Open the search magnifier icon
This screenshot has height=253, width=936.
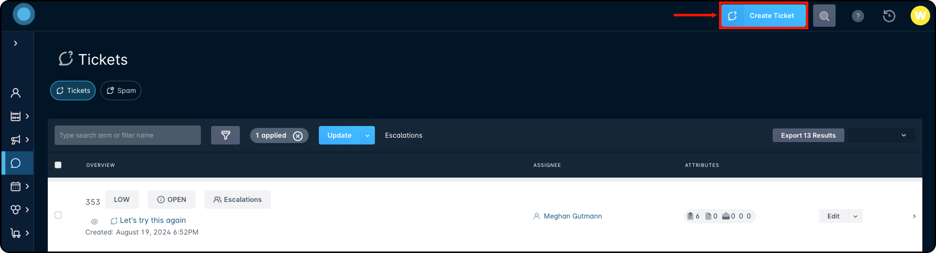[x=824, y=16]
